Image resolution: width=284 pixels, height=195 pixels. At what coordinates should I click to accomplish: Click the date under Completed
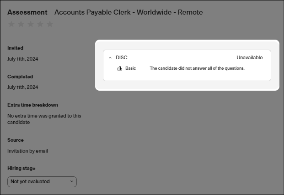coord(23,87)
